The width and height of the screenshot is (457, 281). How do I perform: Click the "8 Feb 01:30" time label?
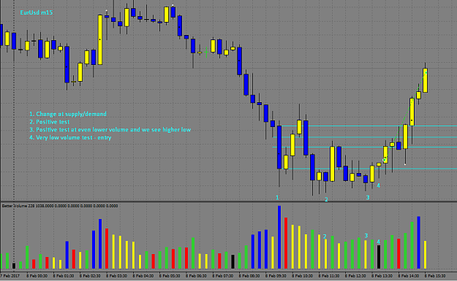point(63,276)
